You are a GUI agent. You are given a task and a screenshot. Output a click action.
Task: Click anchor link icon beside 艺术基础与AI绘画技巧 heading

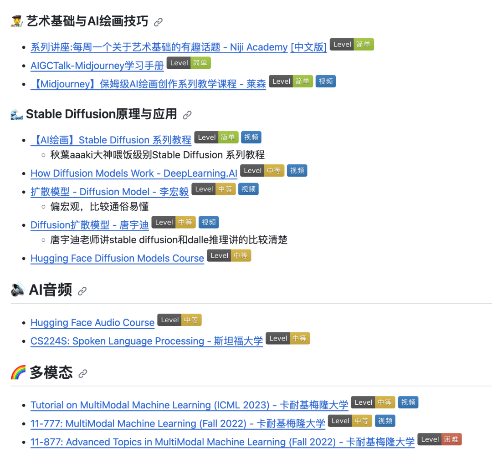pos(158,22)
